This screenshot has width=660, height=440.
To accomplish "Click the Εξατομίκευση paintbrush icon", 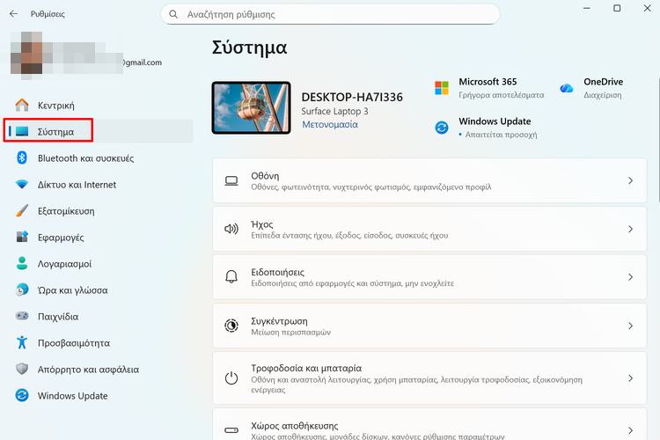I will [22, 211].
